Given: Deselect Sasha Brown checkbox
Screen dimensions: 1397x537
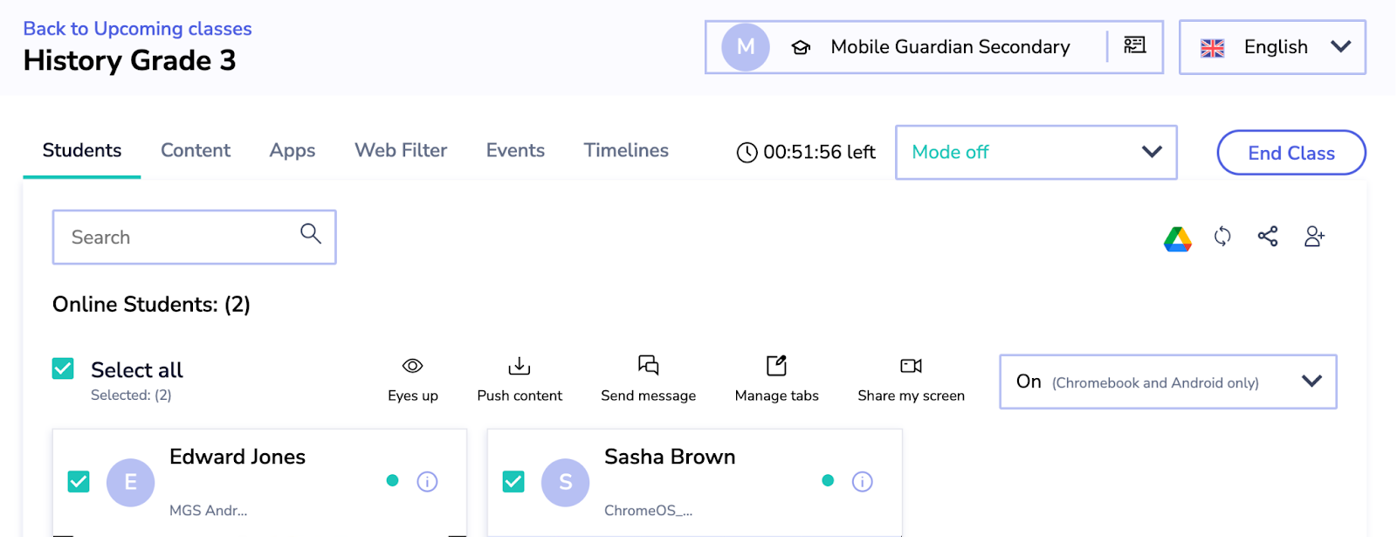Looking at the screenshot, I should click(513, 481).
